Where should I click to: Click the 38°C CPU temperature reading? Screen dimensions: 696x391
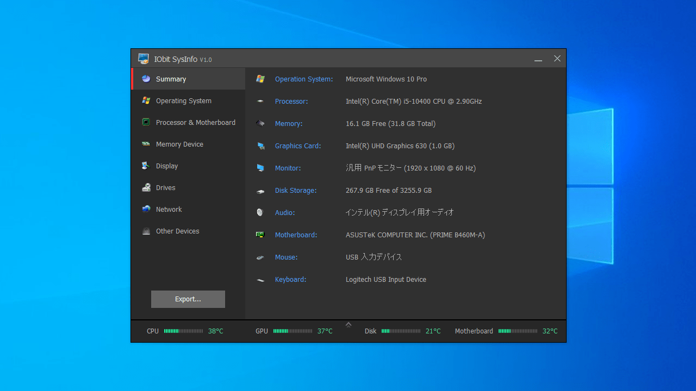[x=216, y=331]
